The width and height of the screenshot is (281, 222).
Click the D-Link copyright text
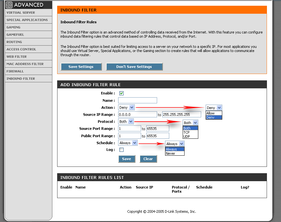162,211
